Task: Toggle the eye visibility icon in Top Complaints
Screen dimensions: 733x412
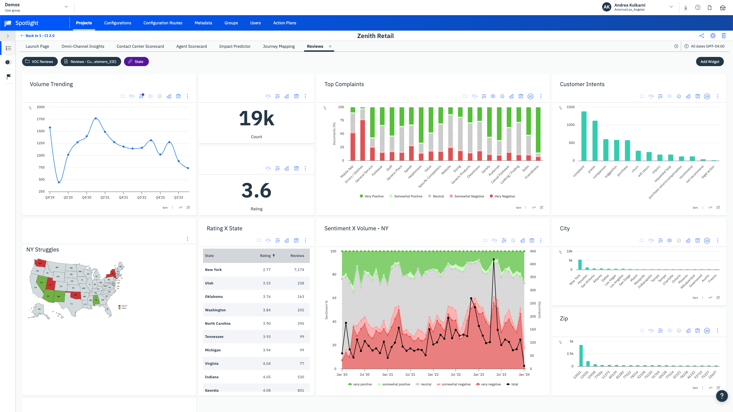Action: coord(493,96)
